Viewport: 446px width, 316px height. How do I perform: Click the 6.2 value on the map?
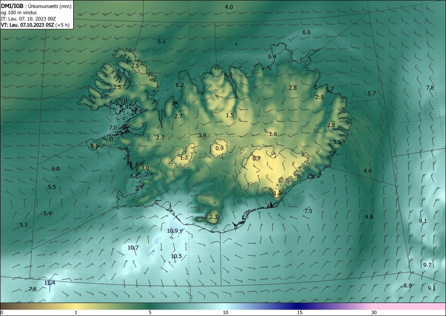pos(180,85)
